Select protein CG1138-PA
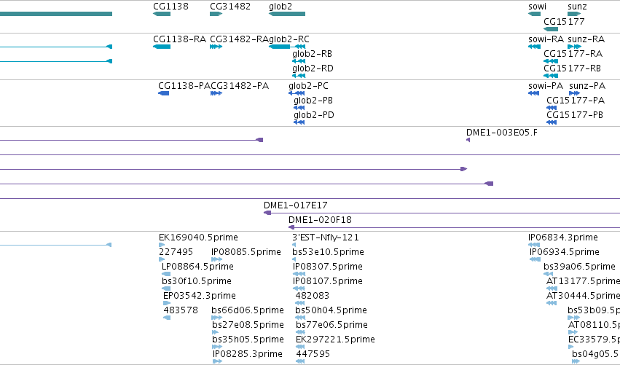620x365 pixels. click(x=164, y=93)
